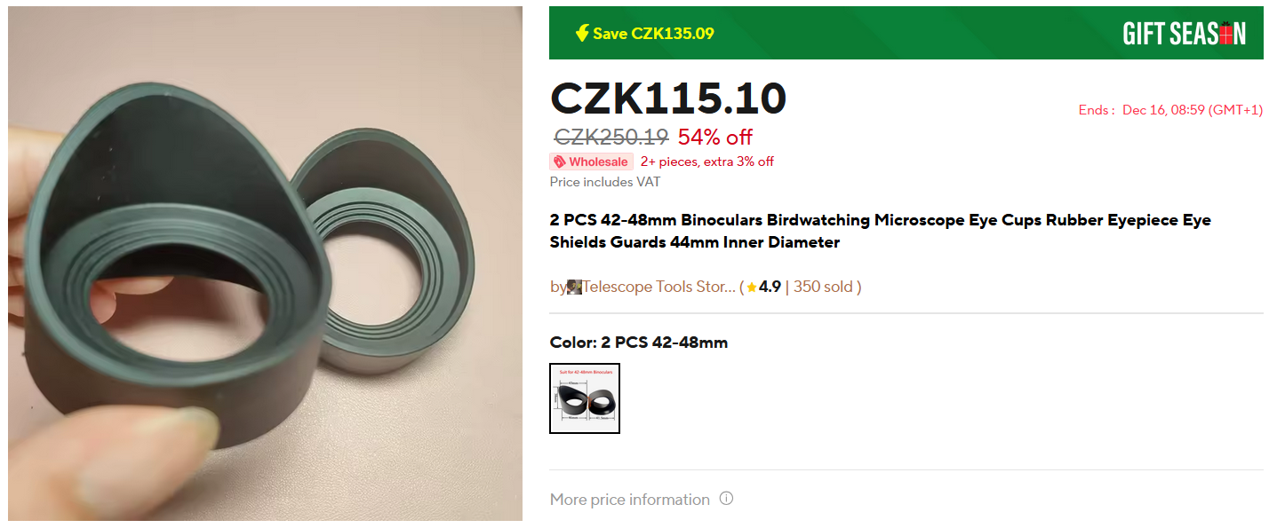Click the Wholesale badge

pyautogui.click(x=592, y=162)
